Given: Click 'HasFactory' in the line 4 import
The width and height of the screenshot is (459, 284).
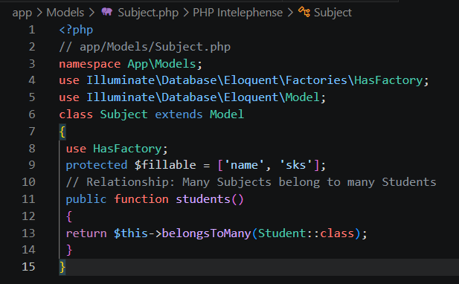Looking at the screenshot, I should (x=388, y=80).
